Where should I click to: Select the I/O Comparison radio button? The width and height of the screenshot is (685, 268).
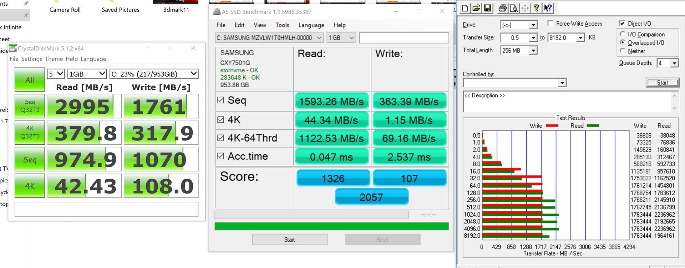tap(623, 34)
